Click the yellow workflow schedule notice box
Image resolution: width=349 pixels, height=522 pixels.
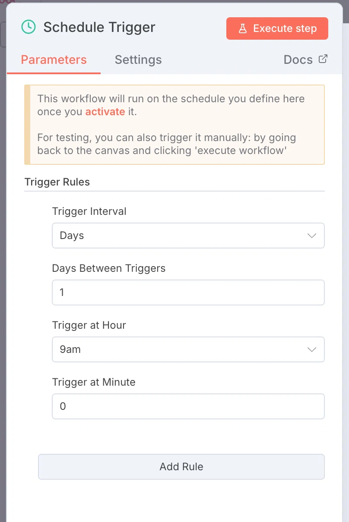tap(174, 125)
